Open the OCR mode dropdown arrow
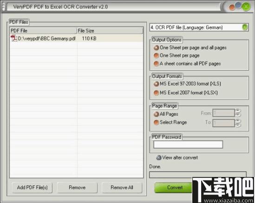This screenshot has height=203, width=255. click(x=245, y=27)
